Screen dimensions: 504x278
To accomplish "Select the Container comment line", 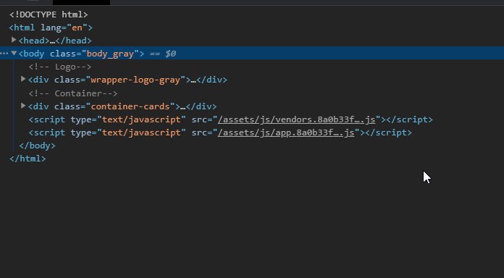I will [x=73, y=93].
